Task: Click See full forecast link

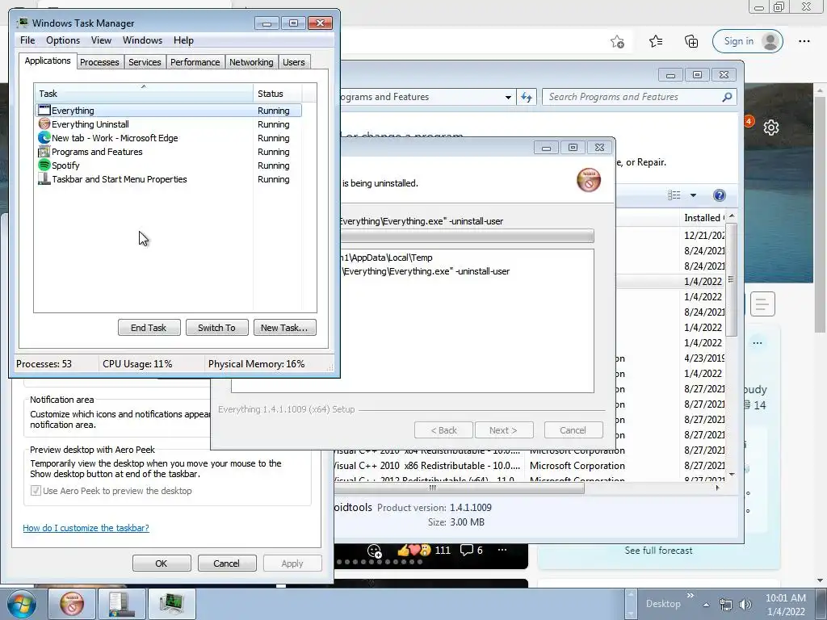Action: coord(658,551)
